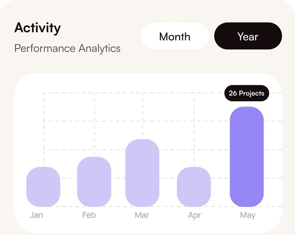Choose the Apr month label
This screenshot has height=235, width=295.
[194, 215]
